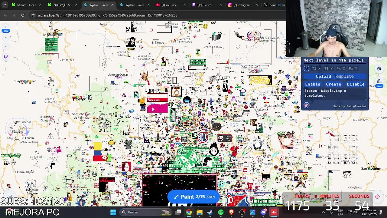Image resolution: width=387 pixels, height=218 pixels.
Task: Click the Tl Y coordinate field
Action: [x=329, y=68]
